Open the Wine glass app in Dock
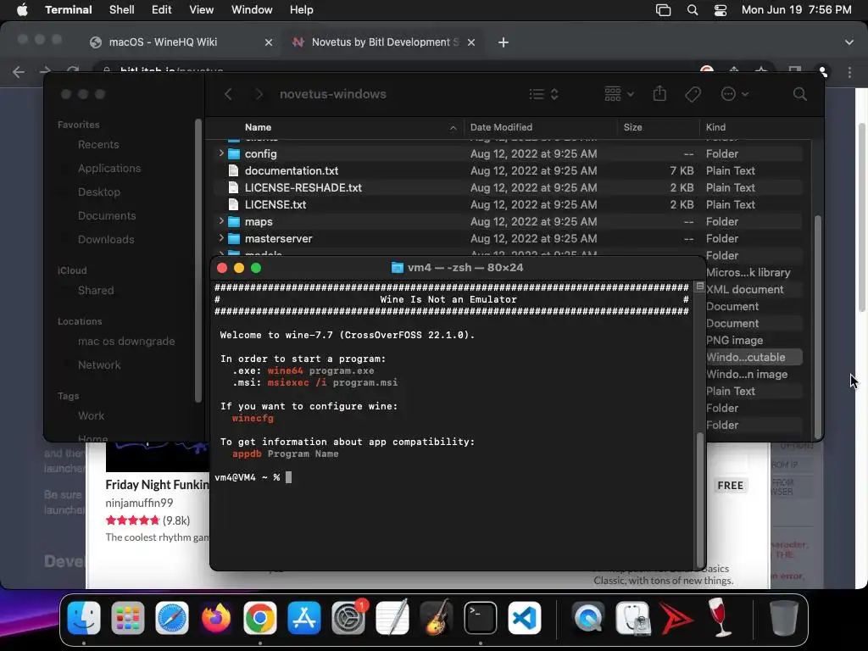The height and width of the screenshot is (651, 868). [721, 618]
